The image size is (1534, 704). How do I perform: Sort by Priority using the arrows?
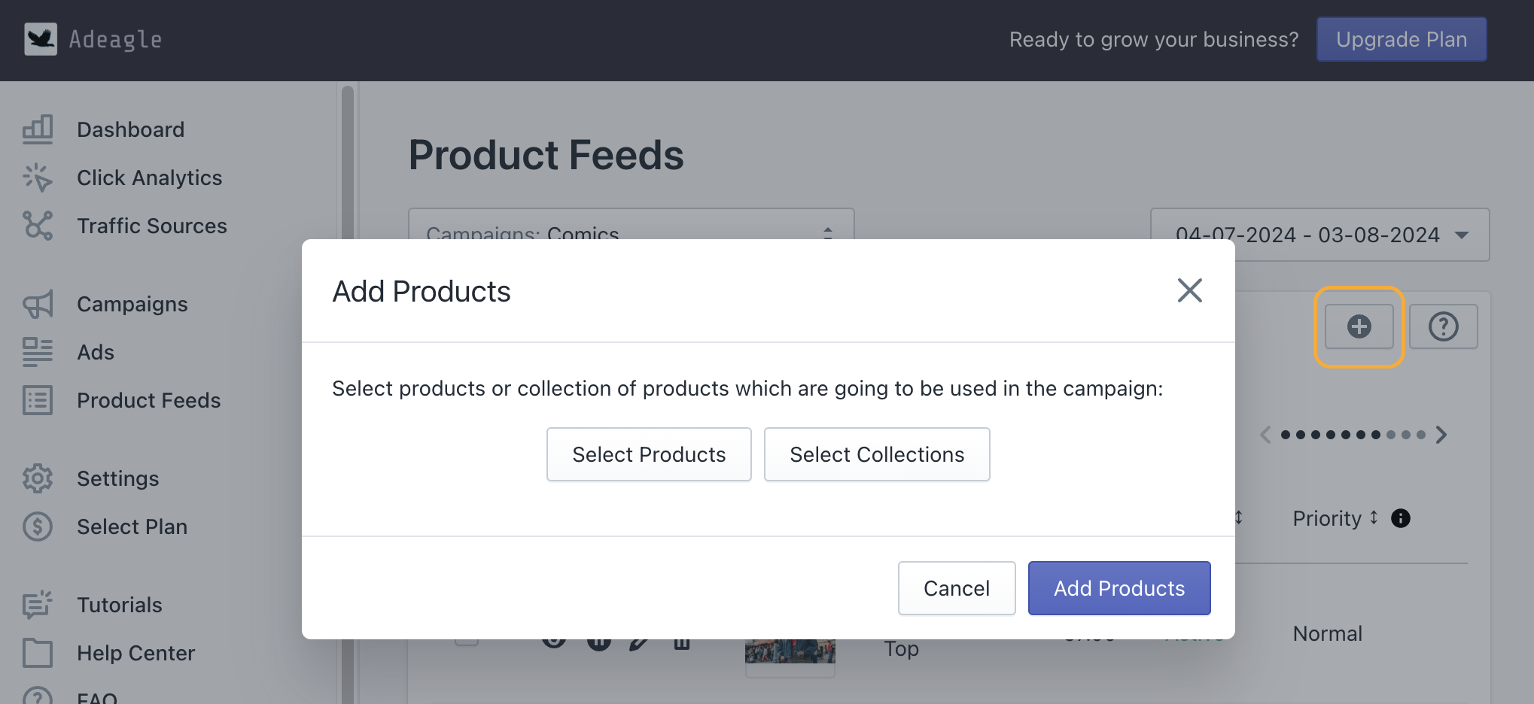[x=1373, y=518]
